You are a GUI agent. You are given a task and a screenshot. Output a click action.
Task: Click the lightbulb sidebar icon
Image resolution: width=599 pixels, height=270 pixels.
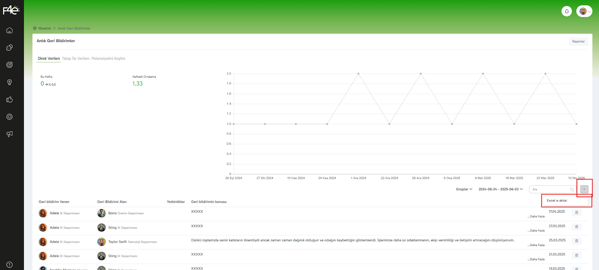pos(10,82)
